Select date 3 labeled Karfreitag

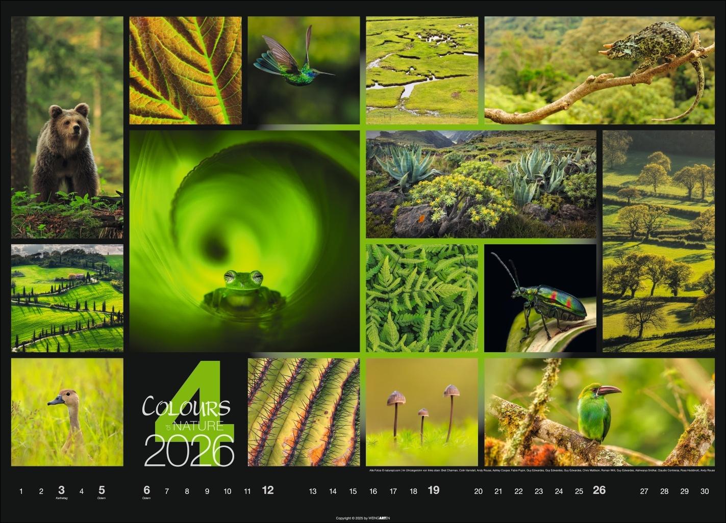[x=61, y=490]
